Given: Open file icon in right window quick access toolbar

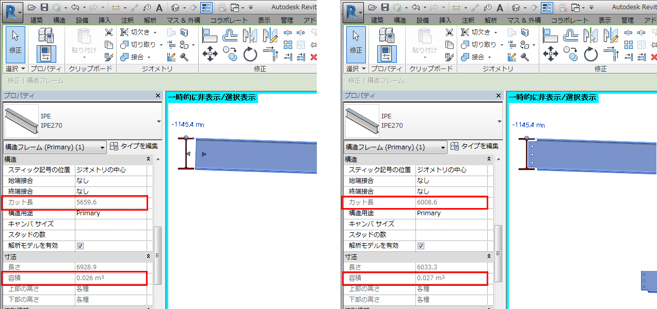Looking at the screenshot, I should pyautogui.click(x=373, y=7).
